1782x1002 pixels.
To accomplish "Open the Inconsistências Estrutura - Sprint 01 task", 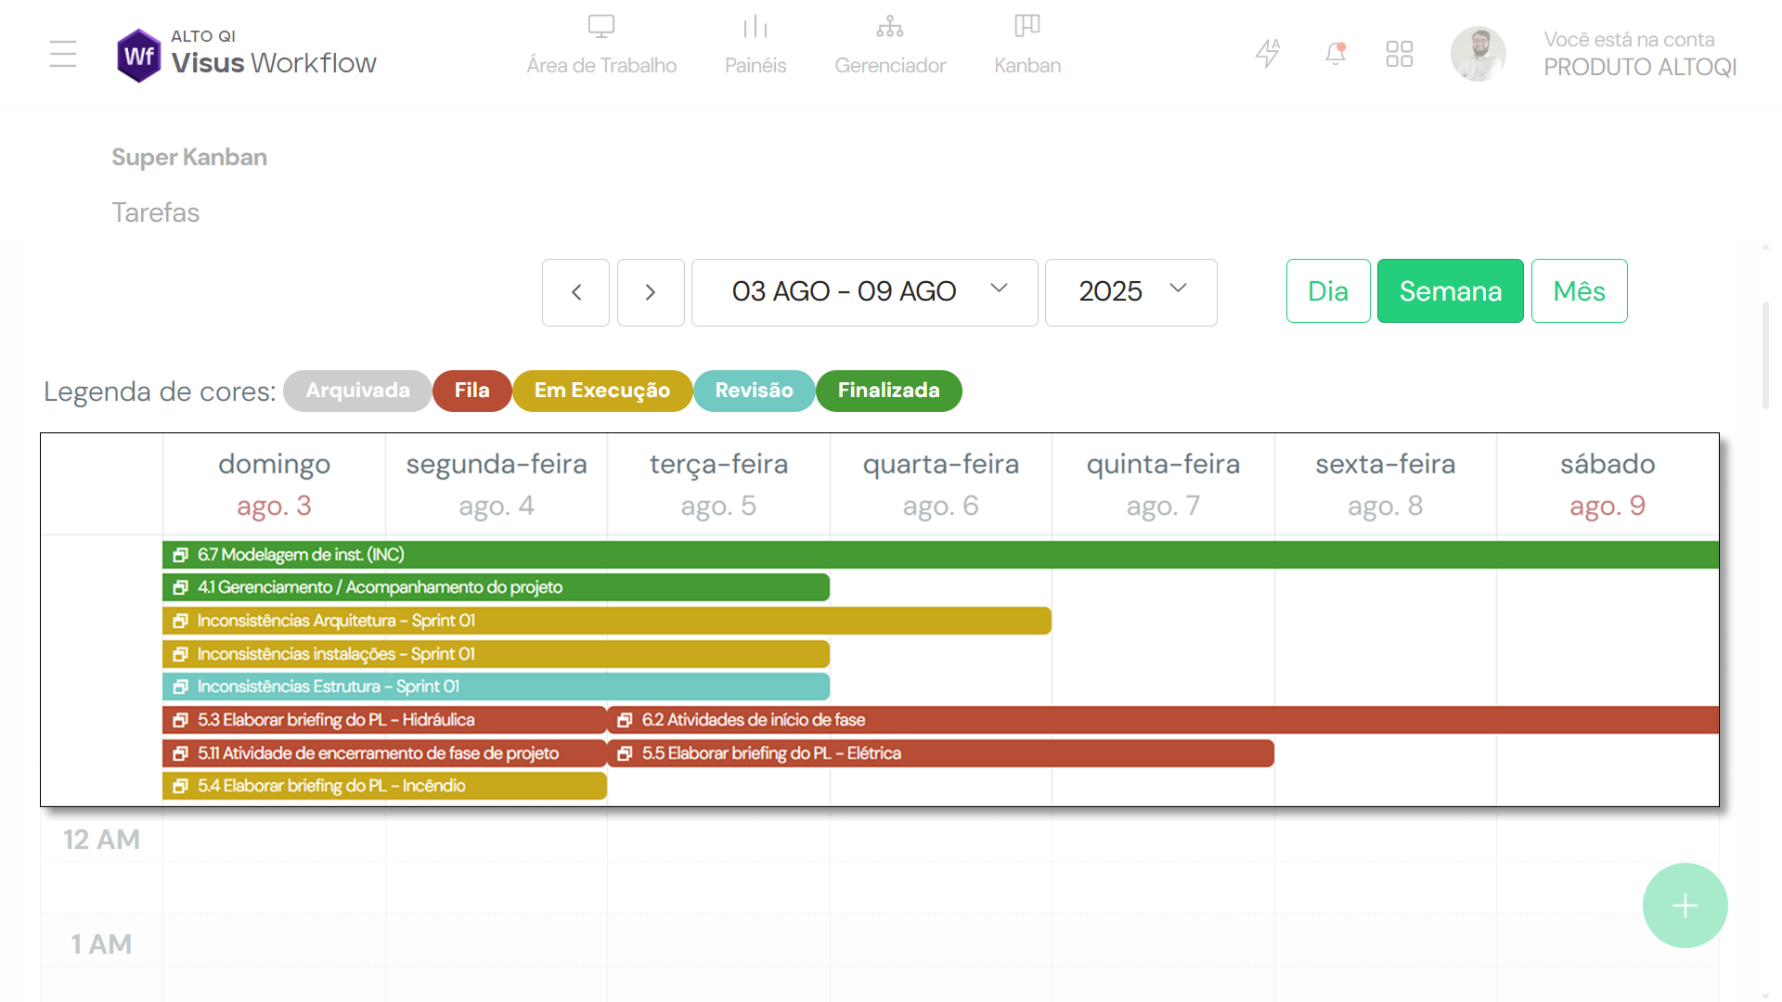I will pos(496,687).
